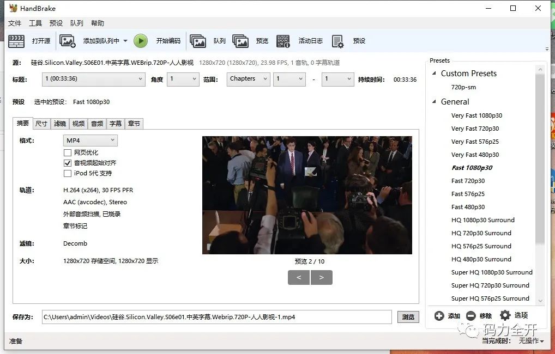555x354 pixels.
Task: Open the Title dropdown showing 1 (00:33:36)
Action: click(93, 79)
